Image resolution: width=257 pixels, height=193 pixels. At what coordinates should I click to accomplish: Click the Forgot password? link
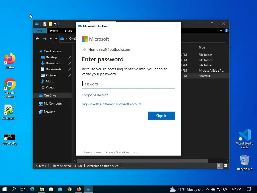coord(95,95)
